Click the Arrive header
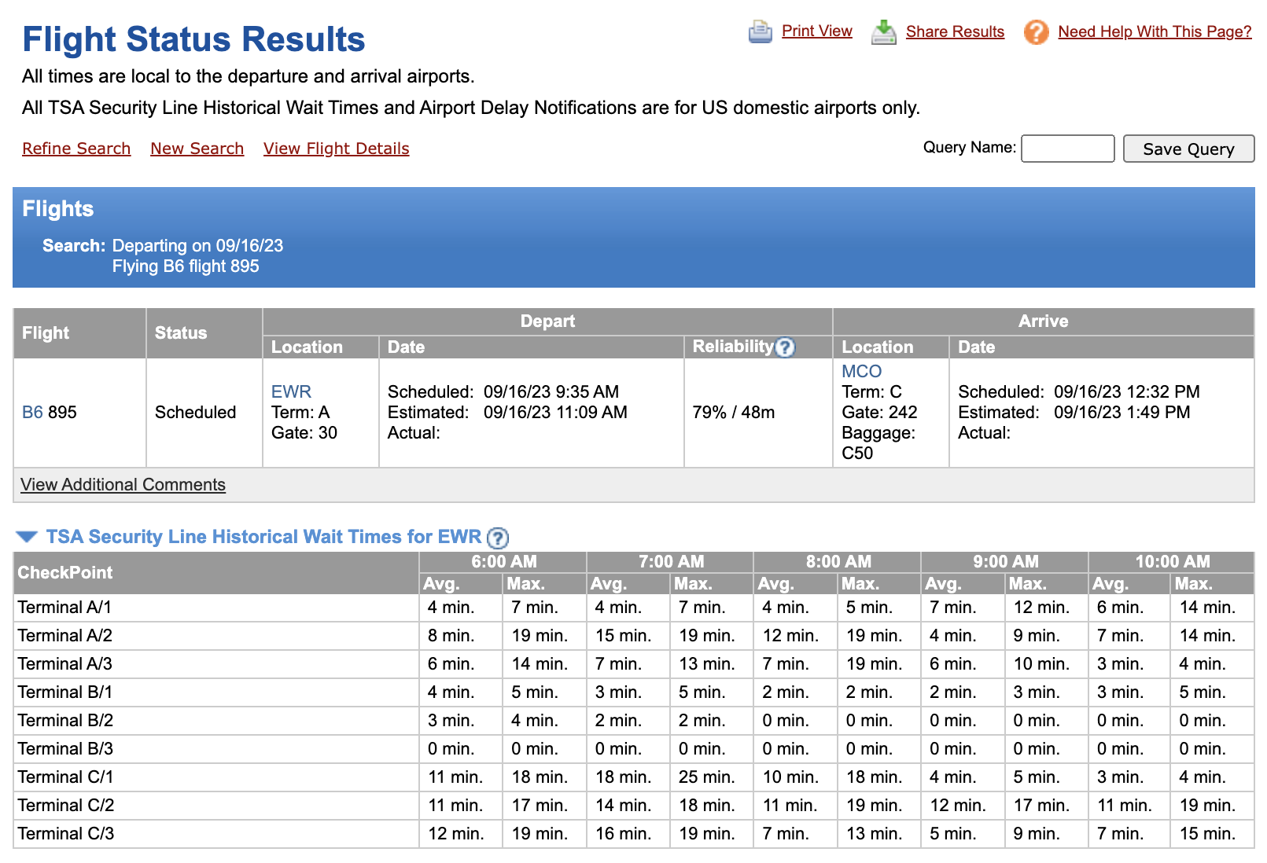The width and height of the screenshot is (1267, 863). 1043,321
